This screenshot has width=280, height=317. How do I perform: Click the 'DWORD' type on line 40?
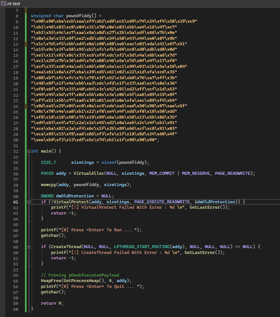click(x=47, y=196)
